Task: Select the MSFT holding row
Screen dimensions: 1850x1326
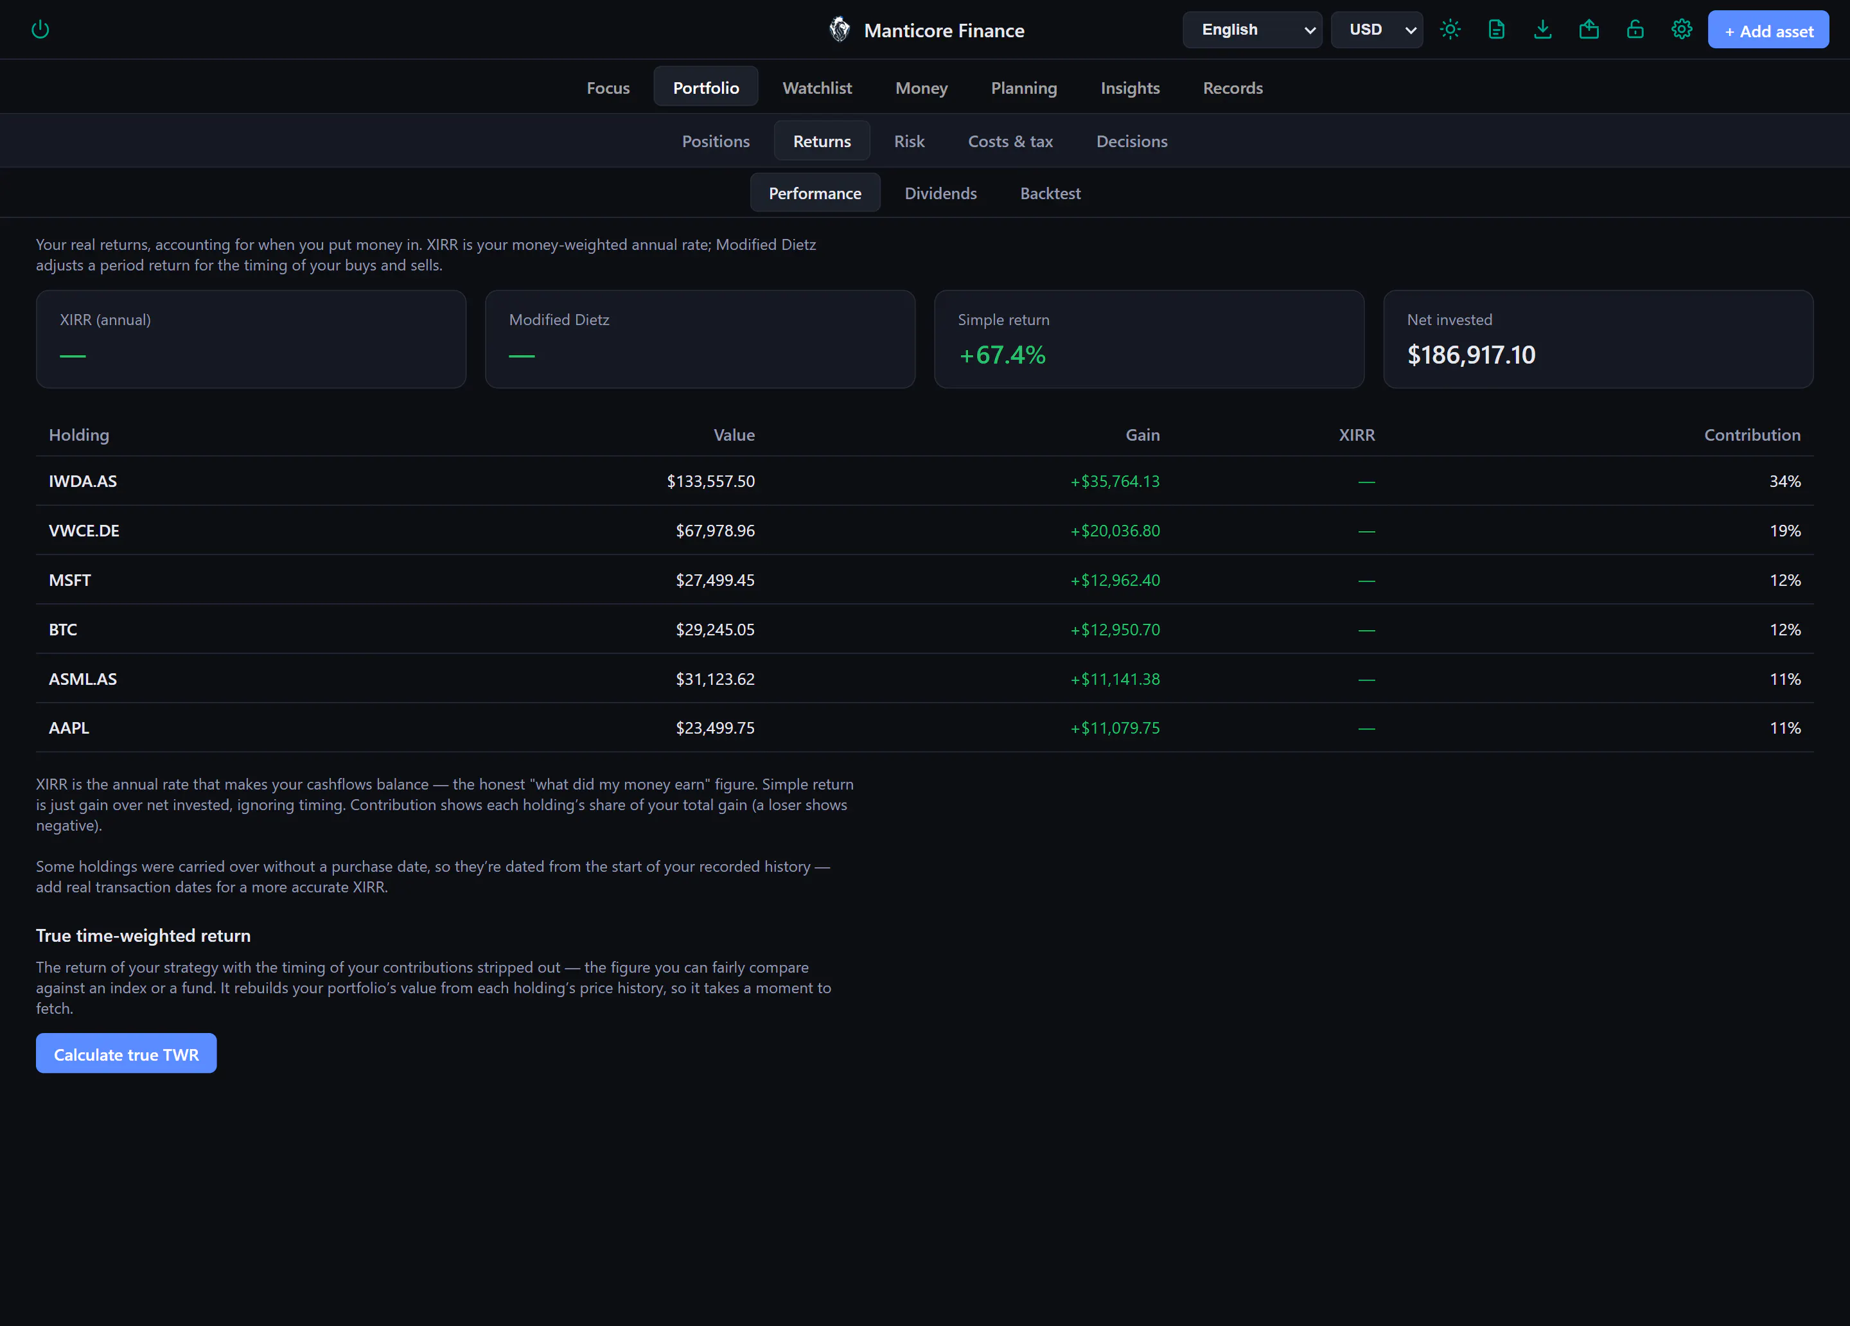Action: pos(925,580)
